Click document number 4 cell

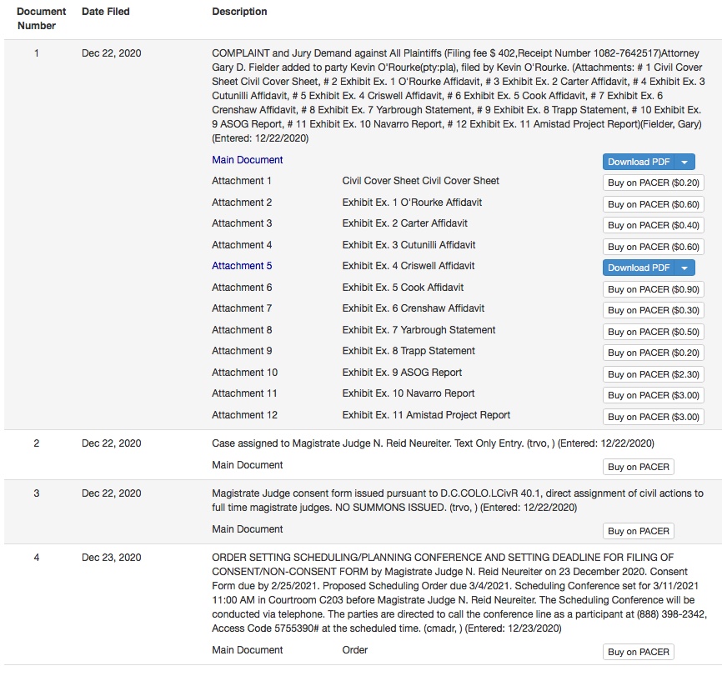37,557
